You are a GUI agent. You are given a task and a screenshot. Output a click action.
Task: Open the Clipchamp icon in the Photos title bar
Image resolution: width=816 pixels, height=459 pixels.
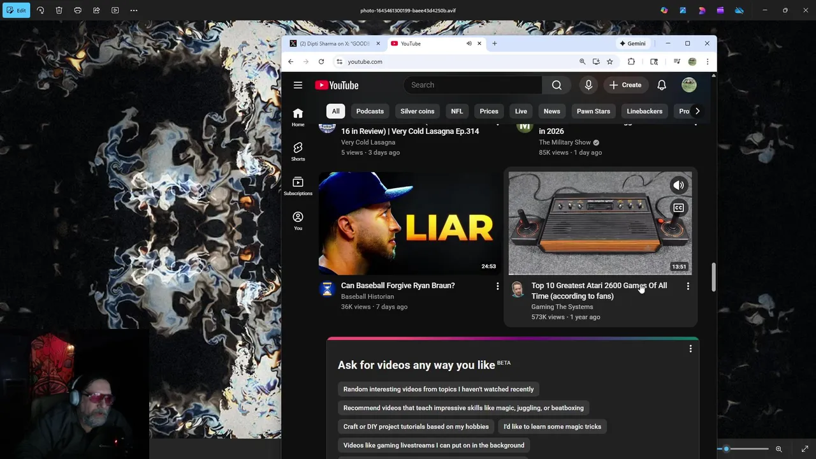click(720, 10)
